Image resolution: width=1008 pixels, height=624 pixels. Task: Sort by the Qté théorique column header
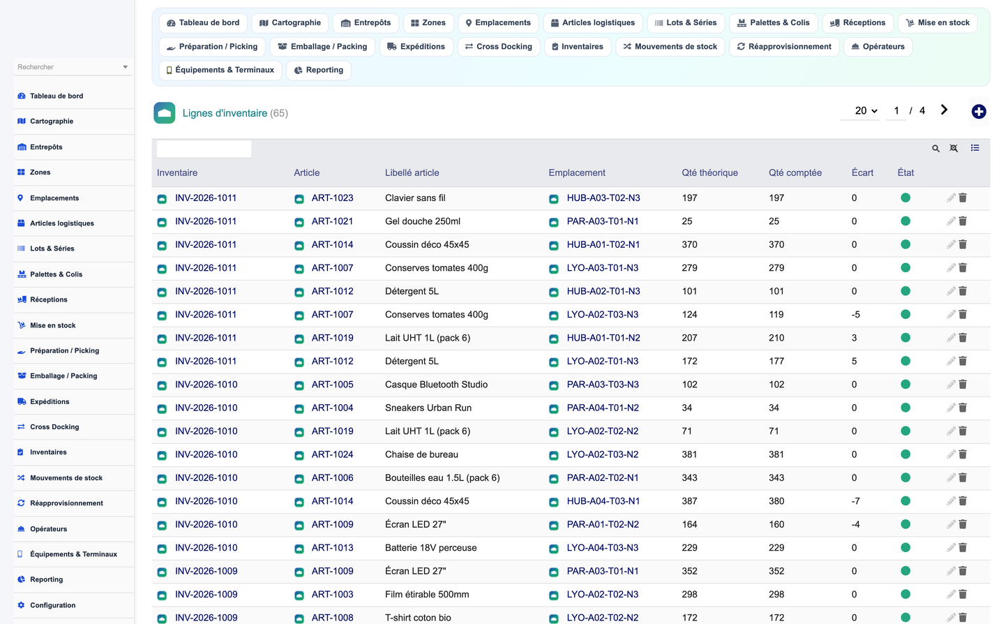(x=709, y=172)
